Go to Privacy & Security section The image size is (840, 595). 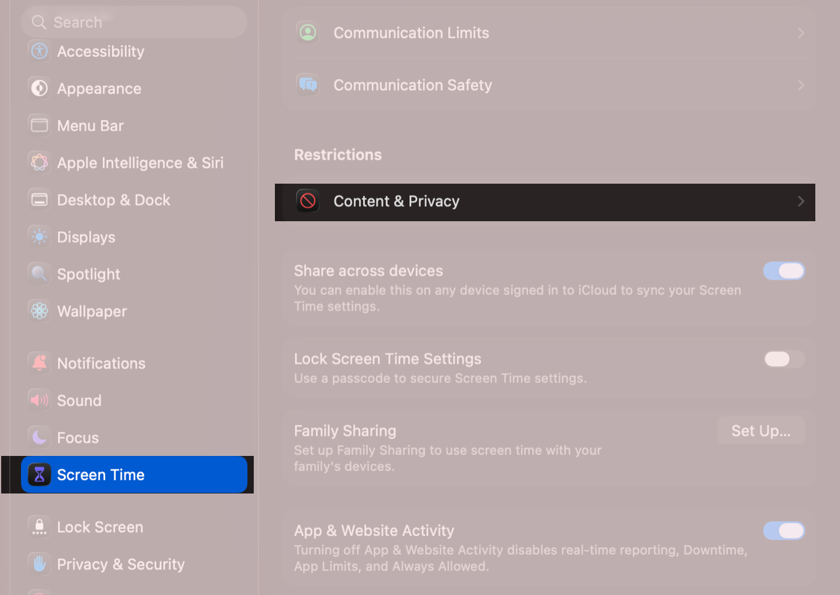[x=120, y=563]
